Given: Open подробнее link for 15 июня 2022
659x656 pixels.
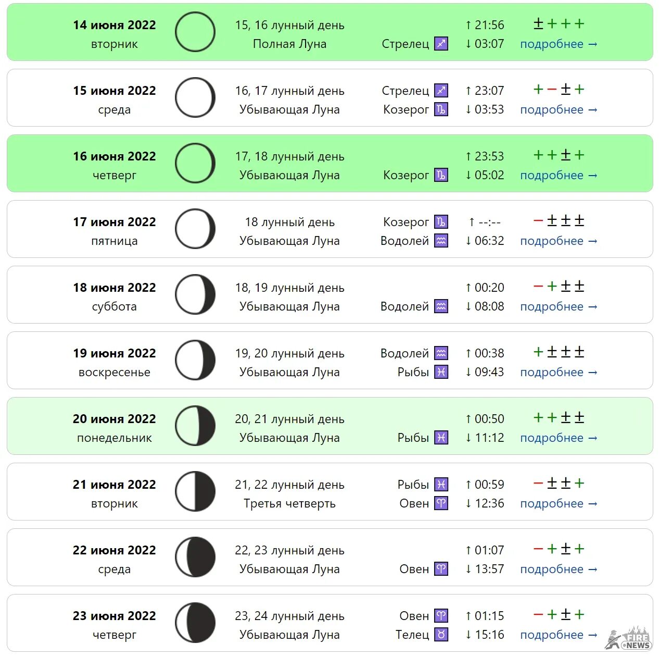Looking at the screenshot, I should 559,110.
